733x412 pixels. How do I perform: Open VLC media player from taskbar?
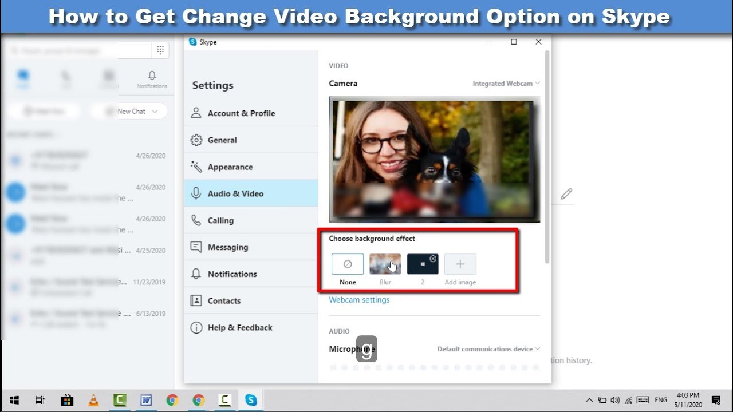(x=93, y=401)
